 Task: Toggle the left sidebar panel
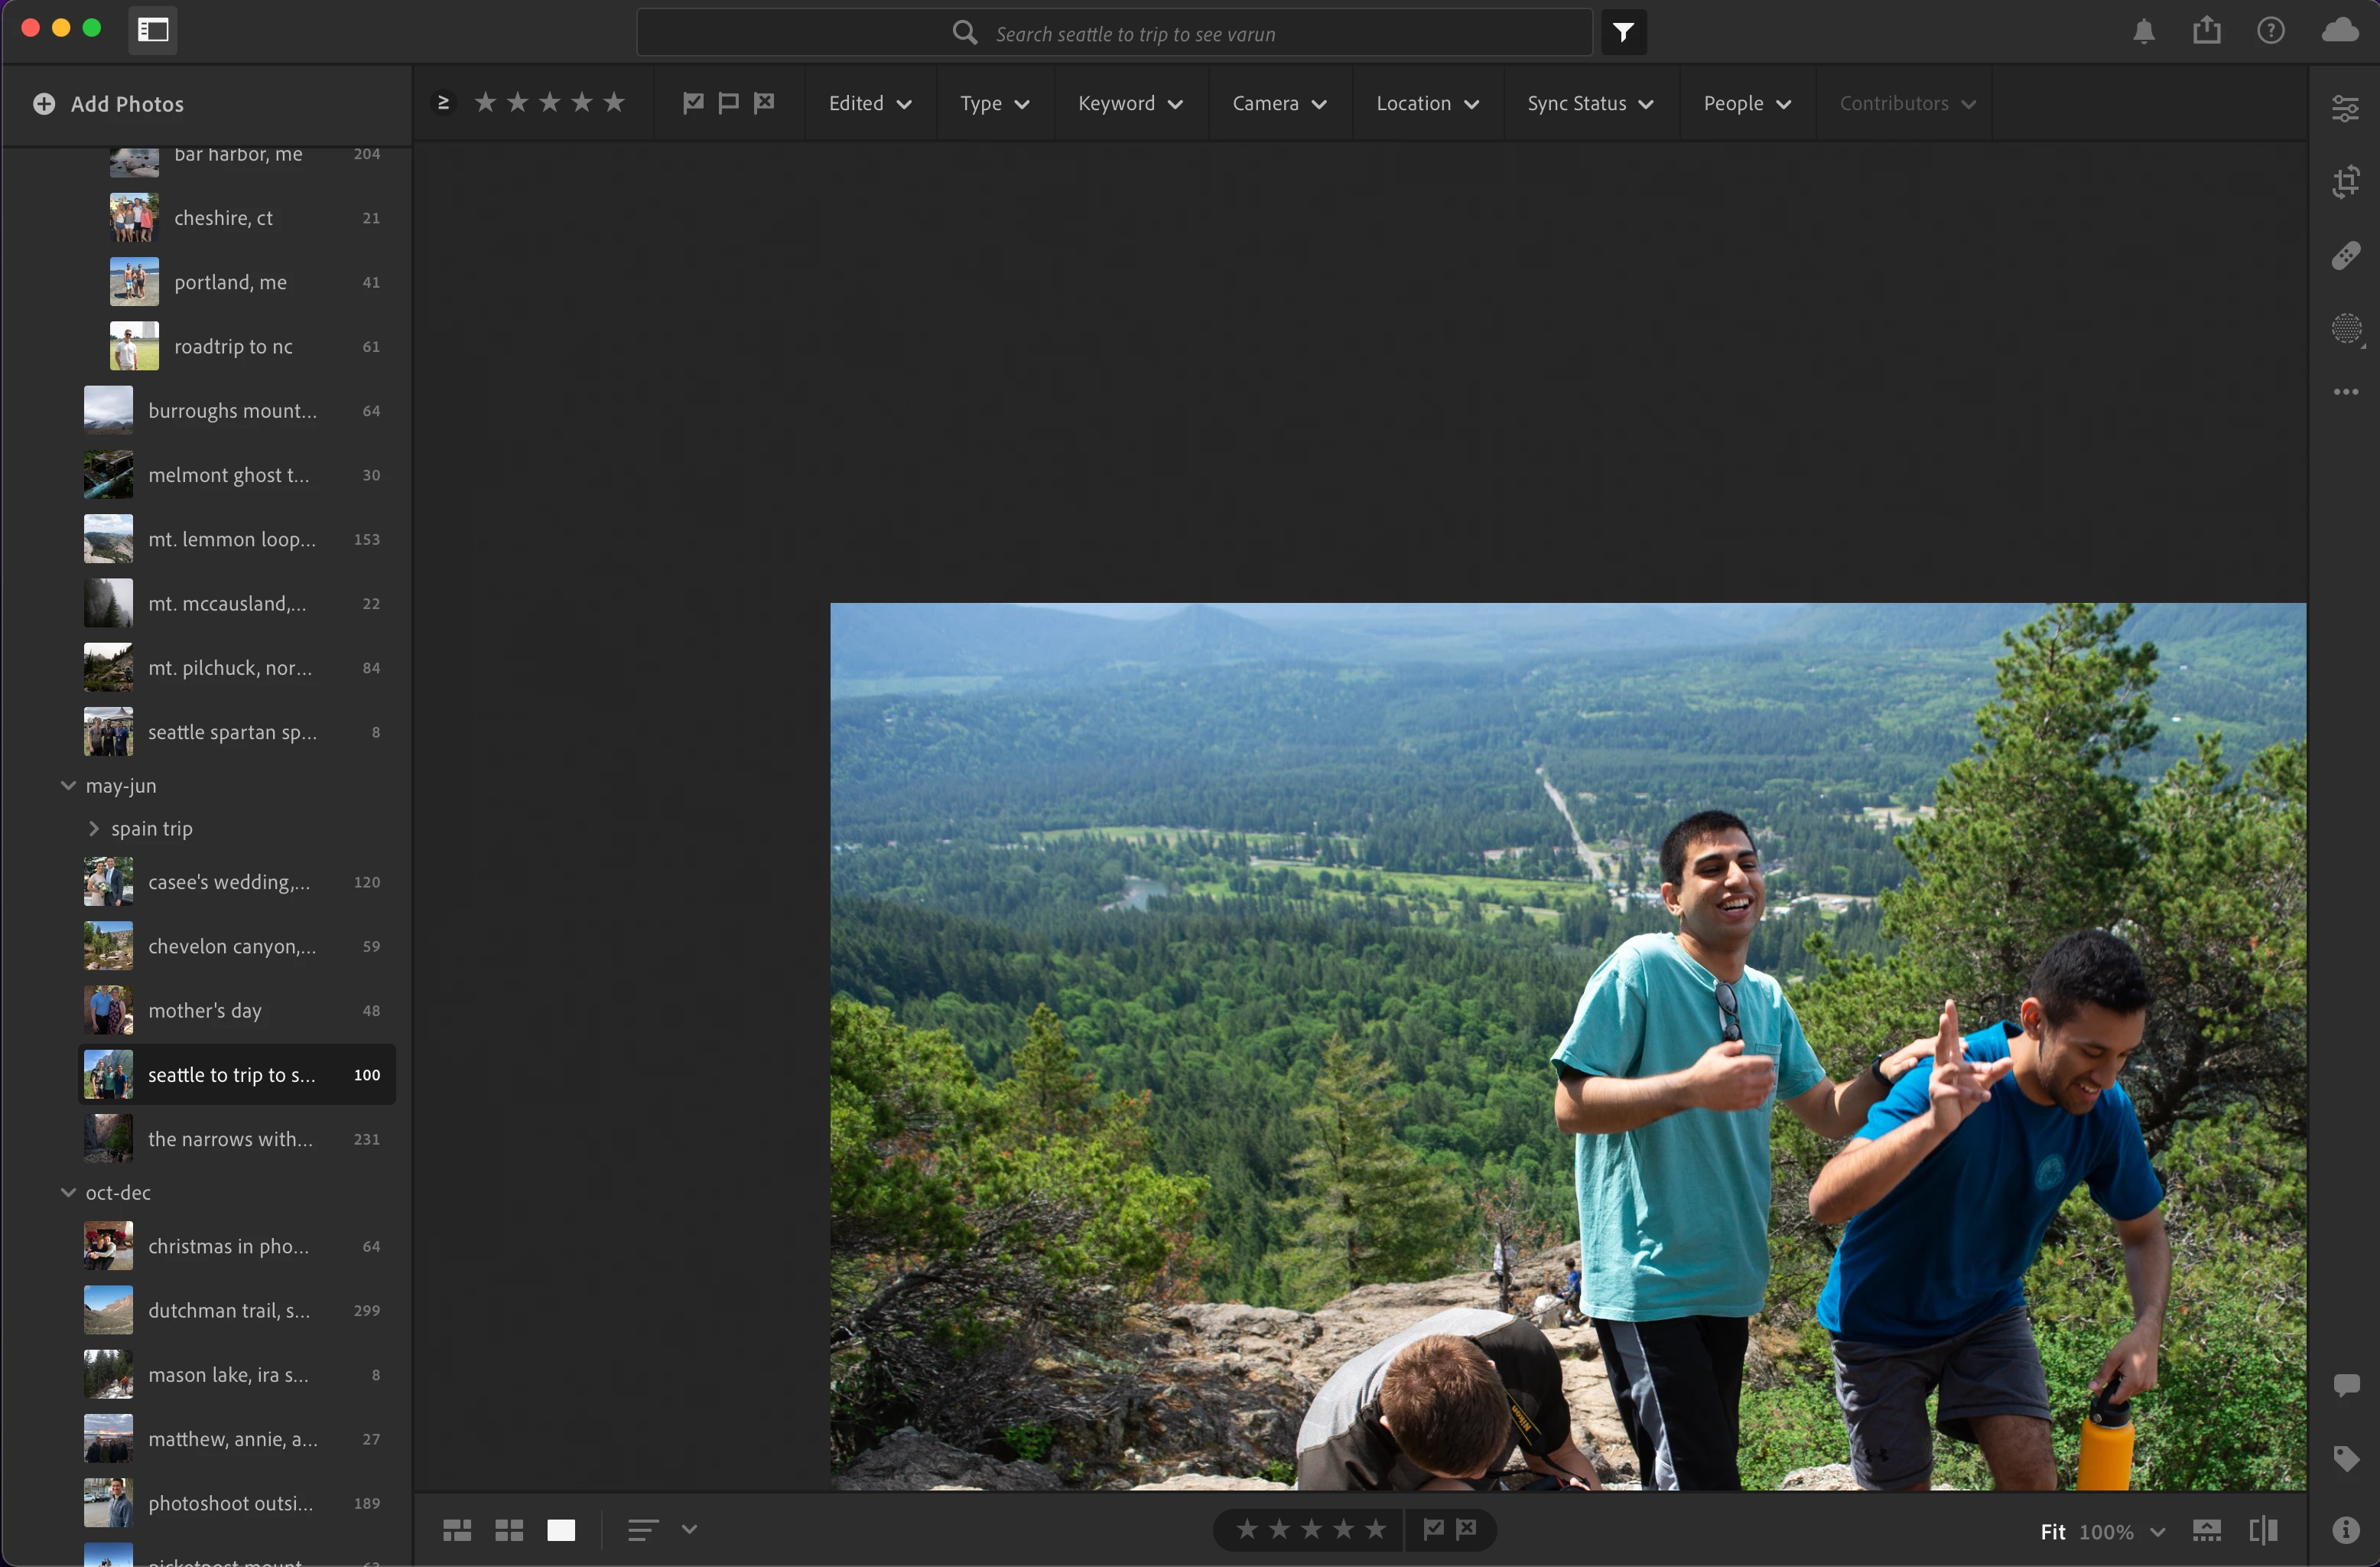tap(153, 30)
